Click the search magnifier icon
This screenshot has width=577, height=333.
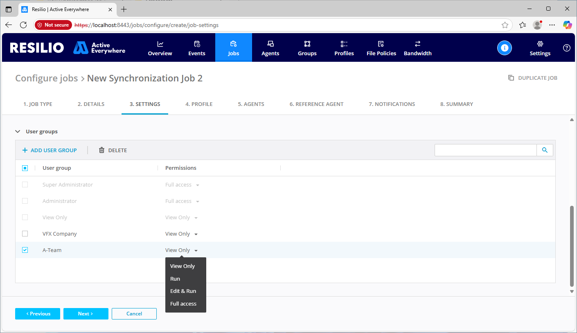point(545,150)
